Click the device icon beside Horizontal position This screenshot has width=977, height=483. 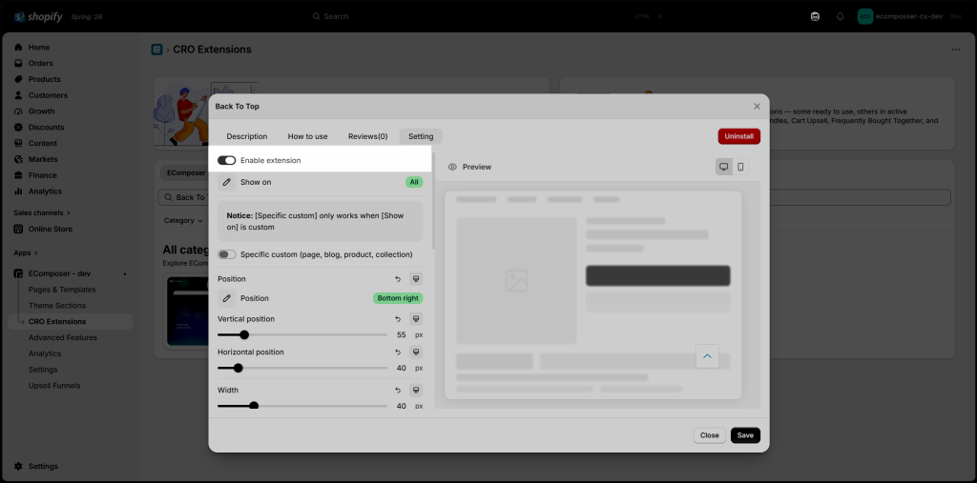(x=416, y=352)
